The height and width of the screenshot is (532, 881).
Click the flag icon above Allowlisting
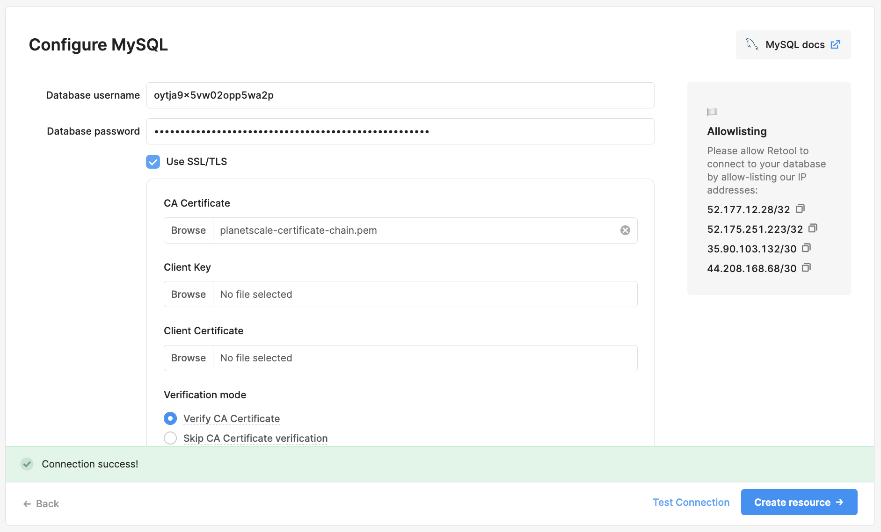tap(711, 112)
